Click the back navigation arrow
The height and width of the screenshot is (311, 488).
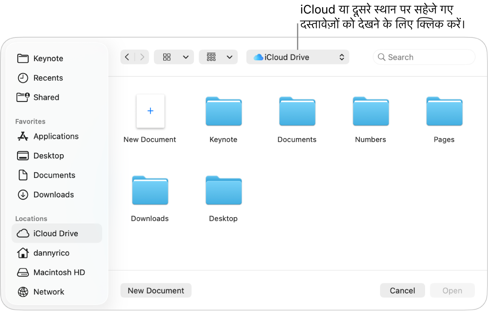(127, 57)
